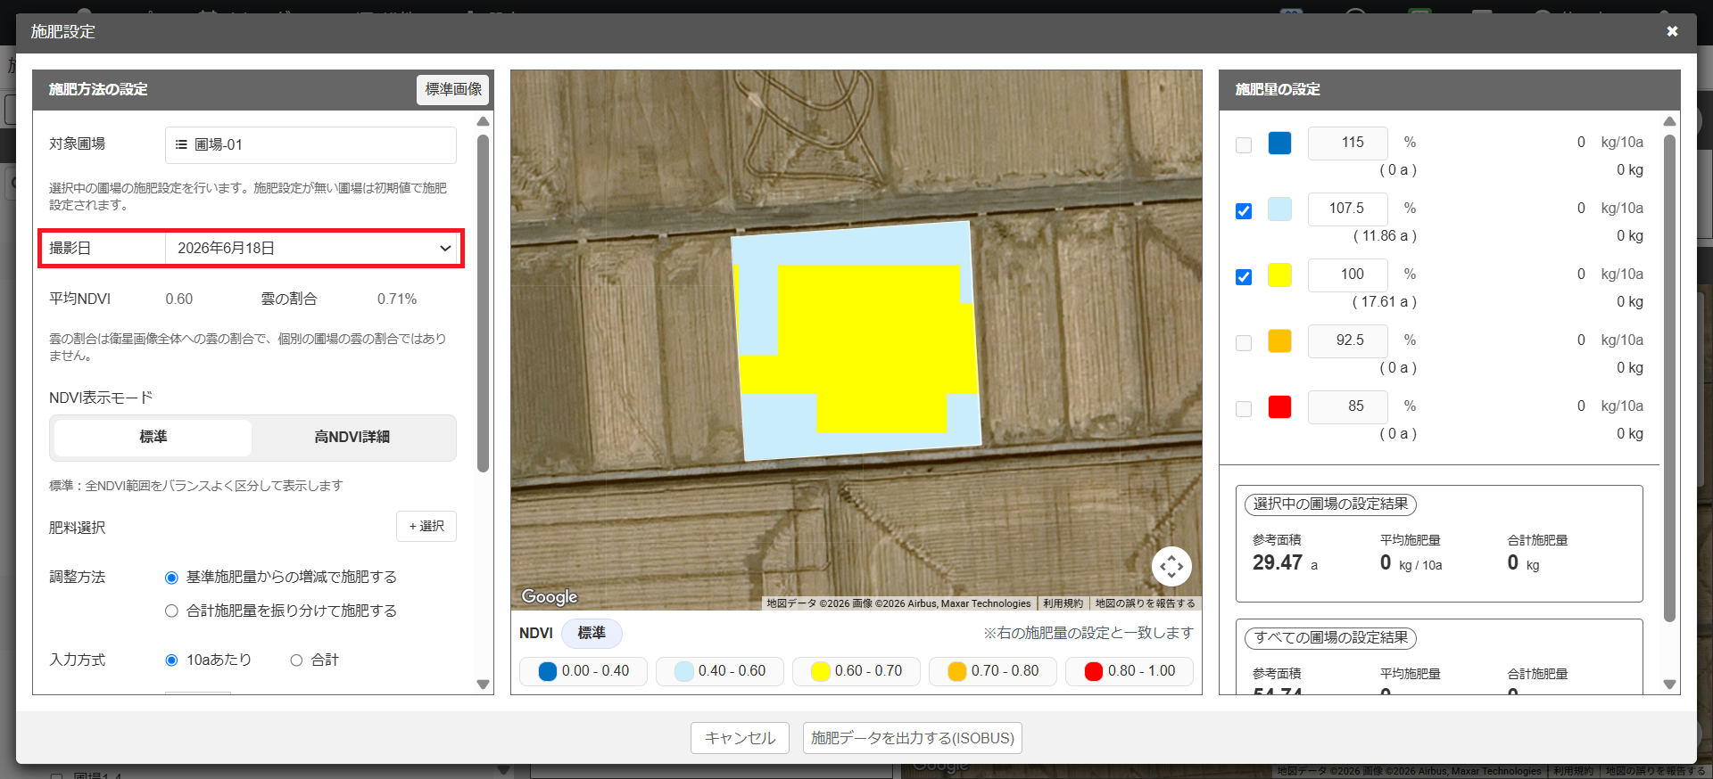Screen dimensions: 1713x779
Task: Click the 92.5 percent input field
Action: 1348,340
